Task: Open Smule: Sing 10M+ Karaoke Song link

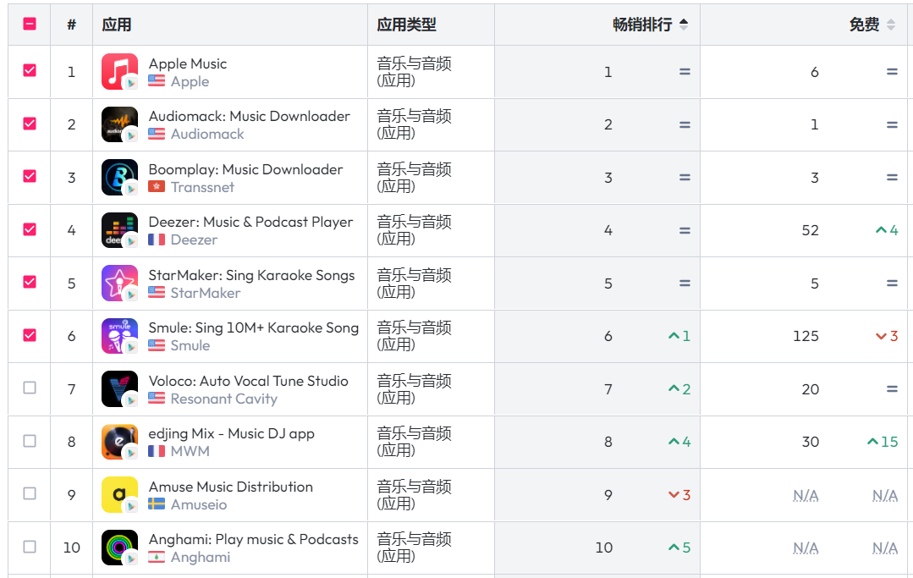Action: click(x=254, y=328)
